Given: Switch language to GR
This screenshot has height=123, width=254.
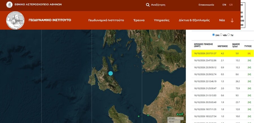Looking at the screenshot, I should (231, 5).
